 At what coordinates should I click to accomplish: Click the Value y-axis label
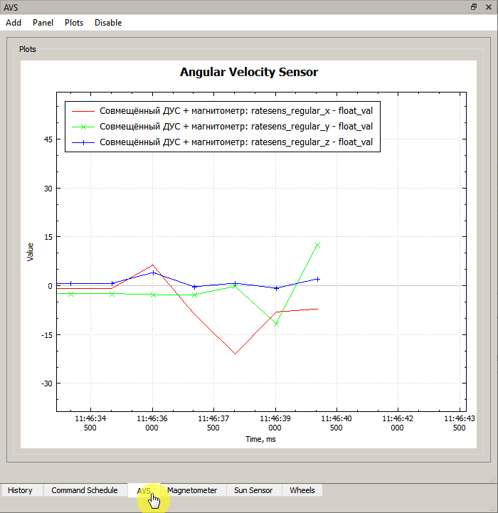31,252
